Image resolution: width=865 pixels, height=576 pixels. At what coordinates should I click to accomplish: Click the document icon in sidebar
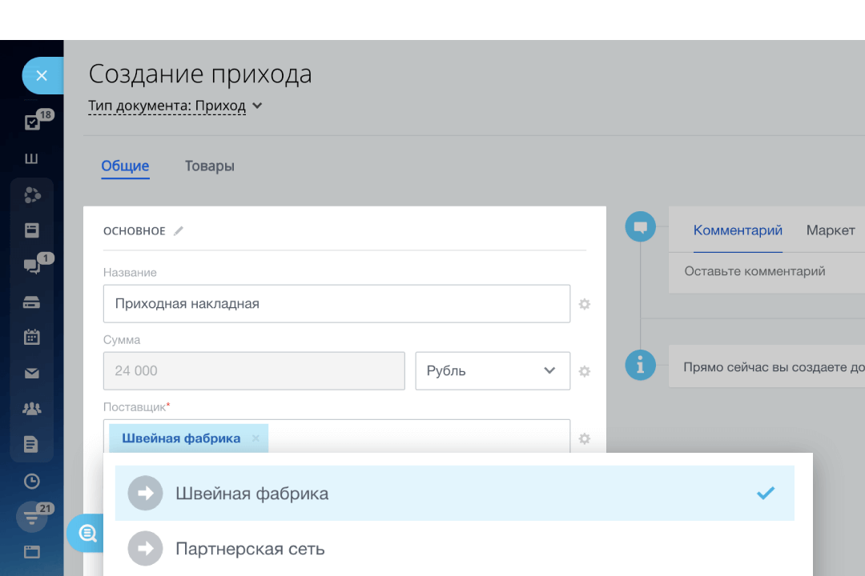pyautogui.click(x=32, y=445)
